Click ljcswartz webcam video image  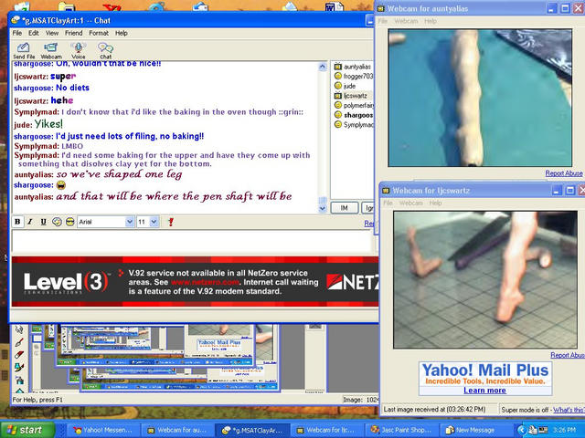coord(485,280)
